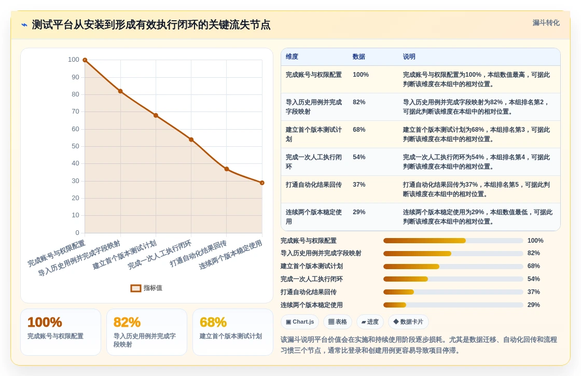
Task: Click the 表格 chip
Action: point(338,322)
